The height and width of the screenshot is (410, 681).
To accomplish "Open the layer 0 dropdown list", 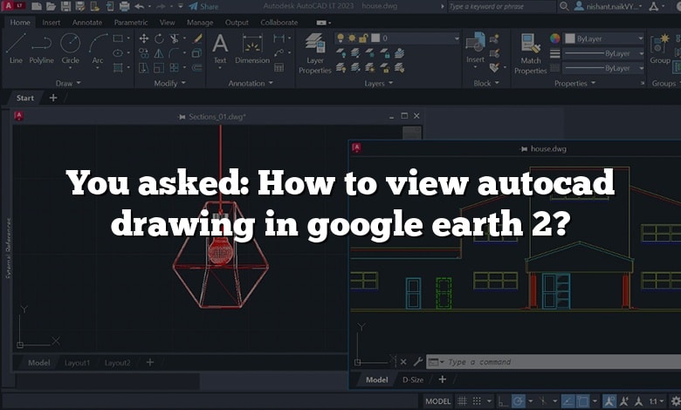I will pos(457,38).
